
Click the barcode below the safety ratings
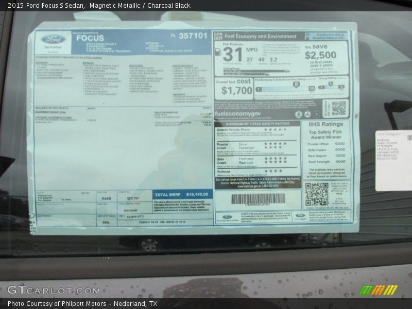tap(258, 199)
